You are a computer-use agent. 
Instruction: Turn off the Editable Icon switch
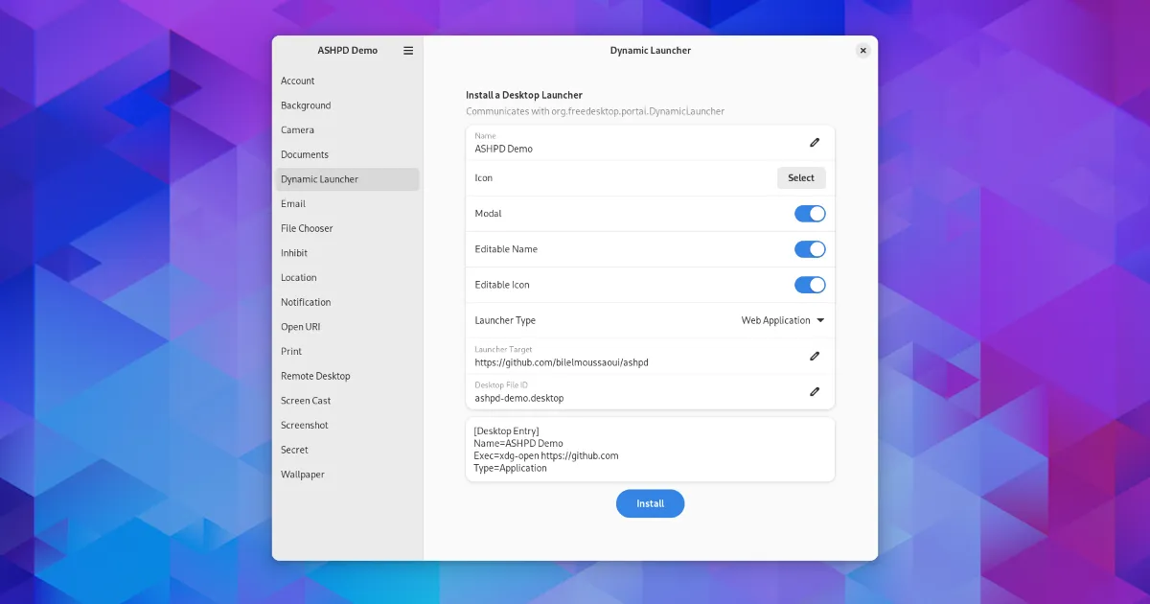point(810,285)
